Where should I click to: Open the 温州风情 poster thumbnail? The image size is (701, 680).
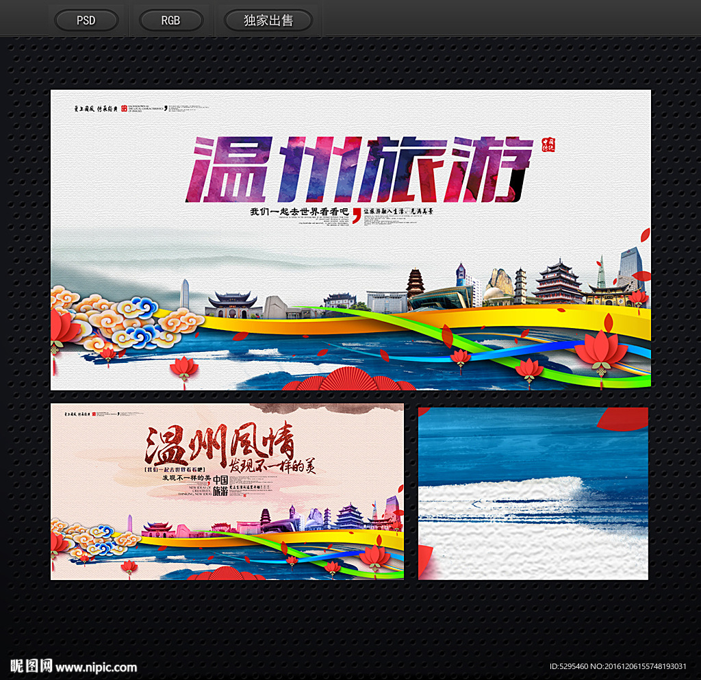(227, 492)
